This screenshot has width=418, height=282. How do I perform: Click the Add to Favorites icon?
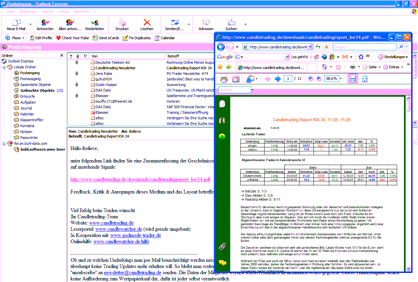tap(229, 67)
